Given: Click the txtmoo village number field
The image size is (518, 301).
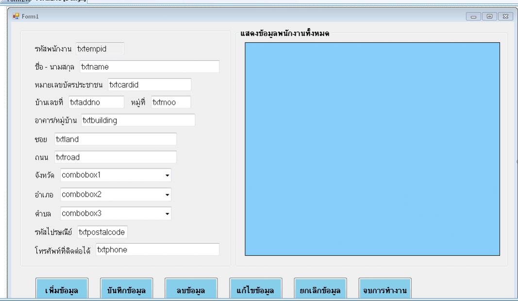Looking at the screenshot, I should (171, 102).
